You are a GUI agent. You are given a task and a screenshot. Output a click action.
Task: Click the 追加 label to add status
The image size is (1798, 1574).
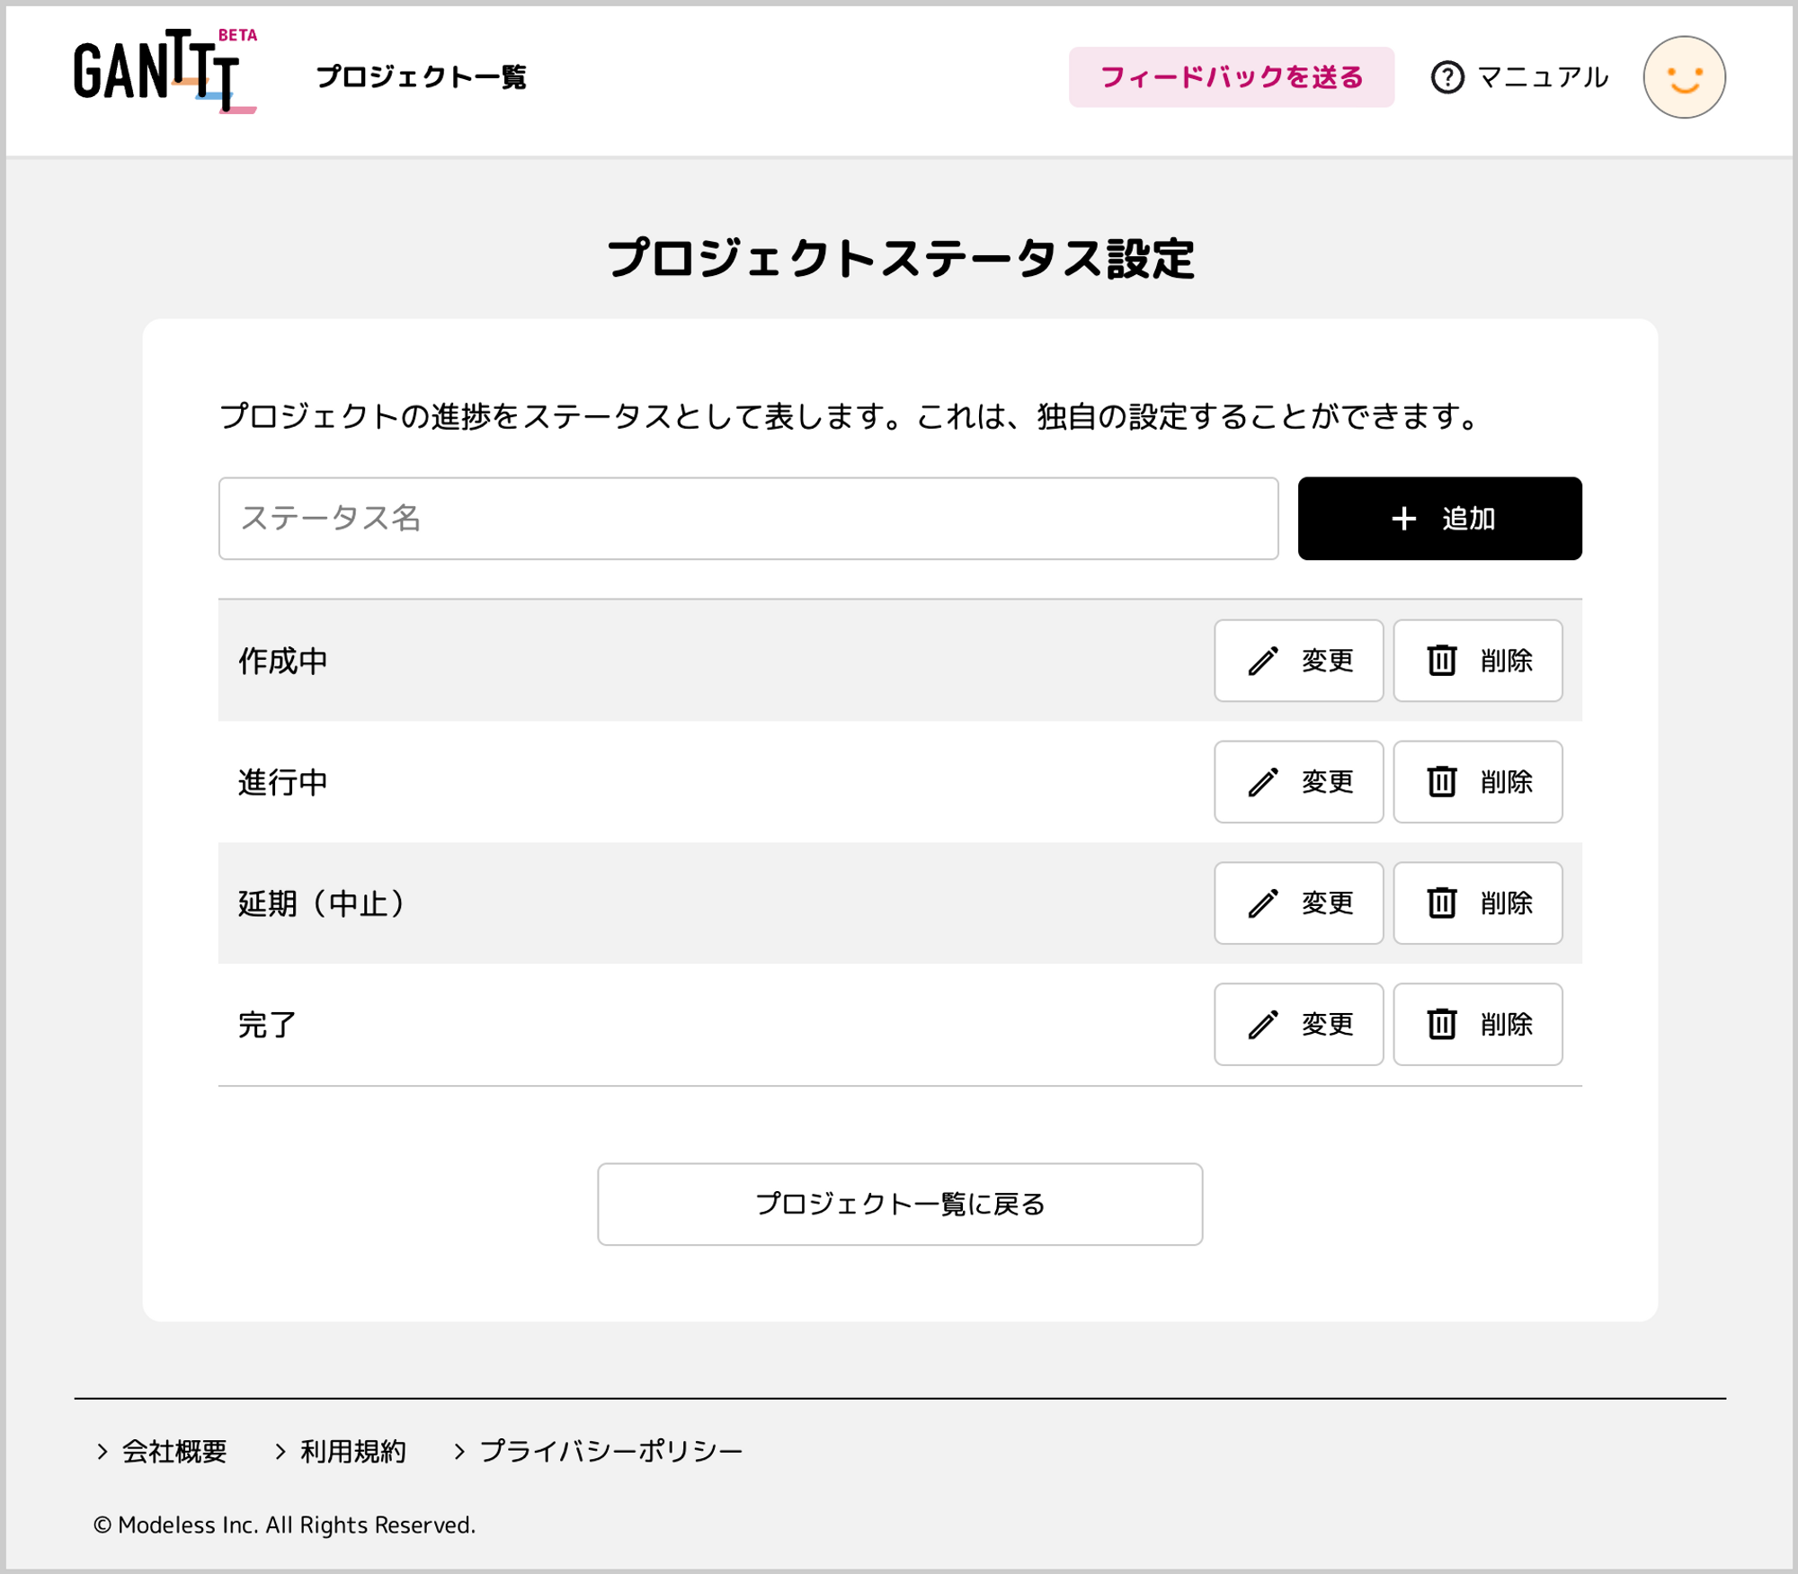click(x=1468, y=519)
